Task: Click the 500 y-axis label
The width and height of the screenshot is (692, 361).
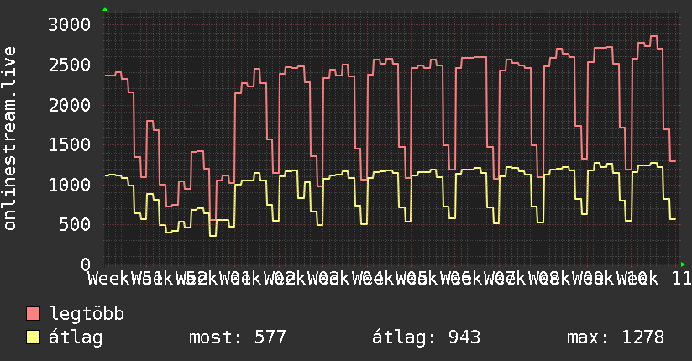Action: (x=75, y=224)
